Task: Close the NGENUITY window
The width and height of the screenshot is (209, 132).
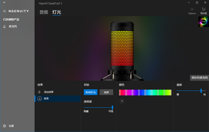Action: coord(205,3)
